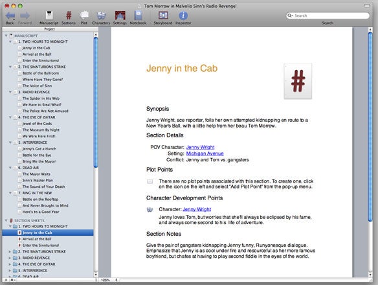Screen dimensions: 378x285
Task: Select The Sound of Your Death section
Action: click(x=43, y=187)
